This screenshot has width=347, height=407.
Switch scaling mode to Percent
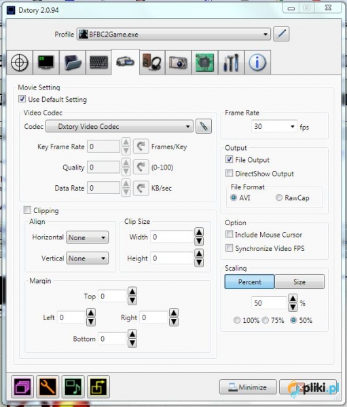249,282
